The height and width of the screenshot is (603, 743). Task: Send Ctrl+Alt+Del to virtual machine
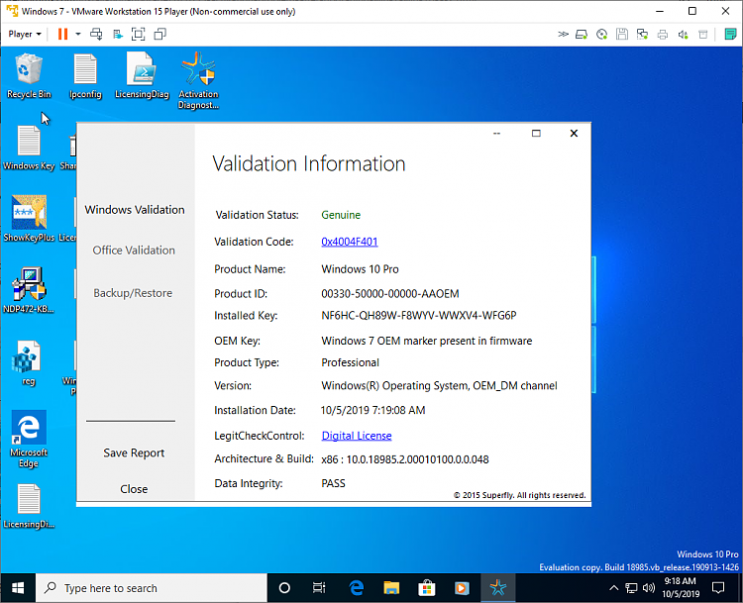coord(96,34)
